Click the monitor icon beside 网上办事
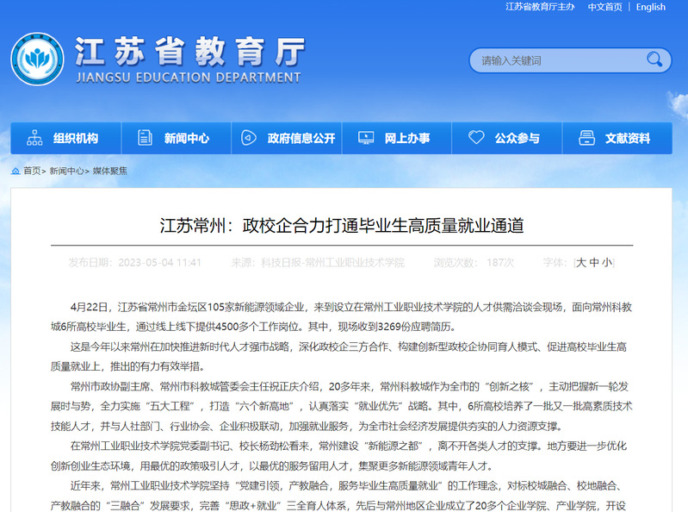 coord(365,138)
